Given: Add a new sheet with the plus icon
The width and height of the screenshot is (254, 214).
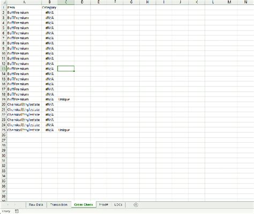Looking at the screenshot, I should 136,205.
